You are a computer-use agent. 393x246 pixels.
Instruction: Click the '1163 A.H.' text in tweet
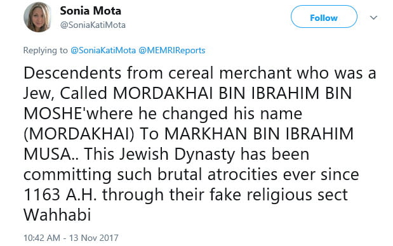60,195
